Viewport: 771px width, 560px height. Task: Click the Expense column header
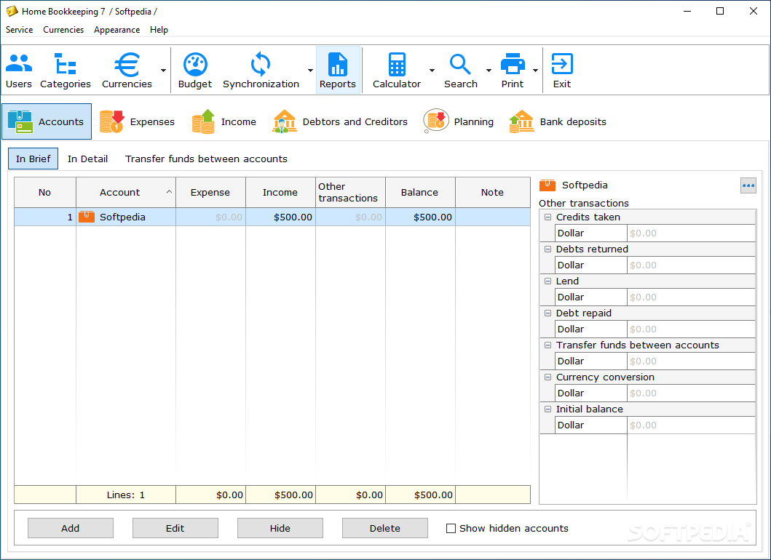(x=210, y=193)
